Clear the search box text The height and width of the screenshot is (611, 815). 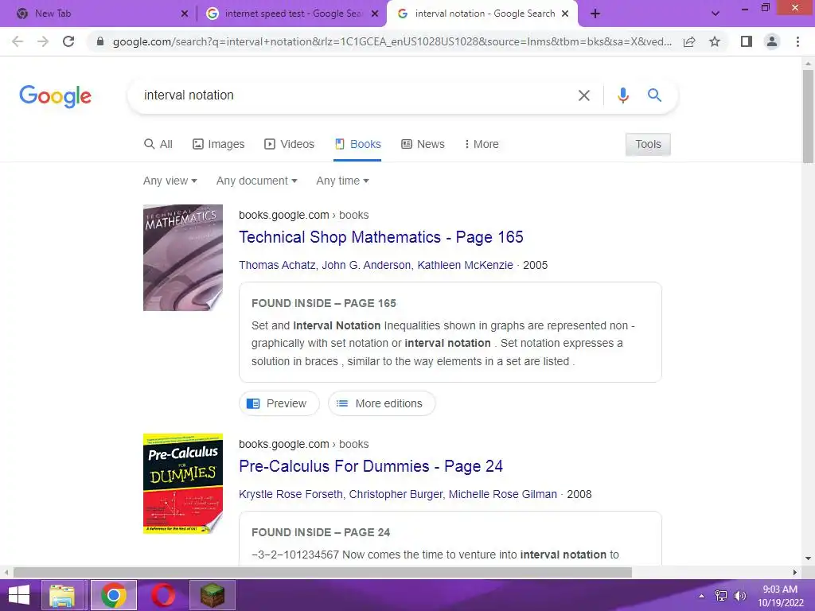coord(584,95)
